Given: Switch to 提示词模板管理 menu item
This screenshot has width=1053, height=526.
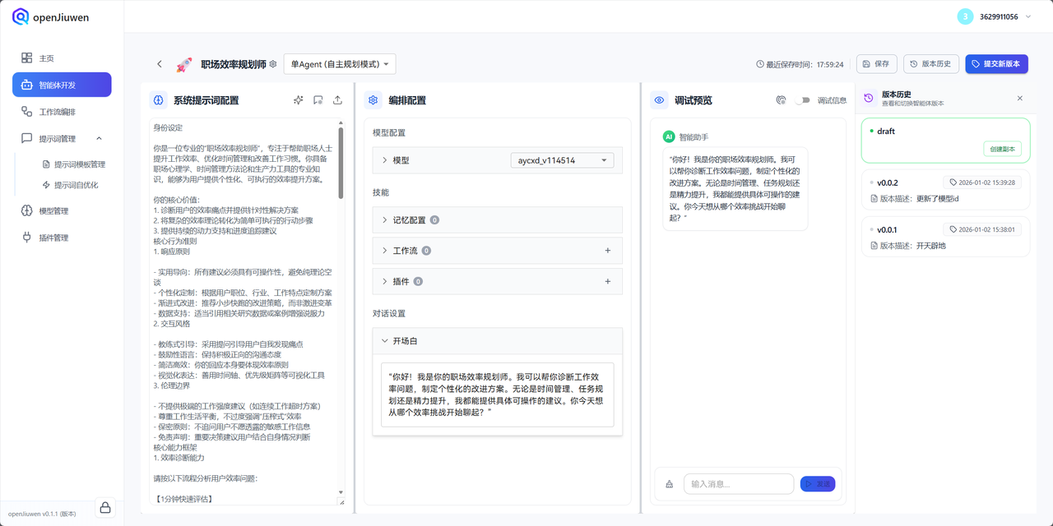Looking at the screenshot, I should pos(86,164).
